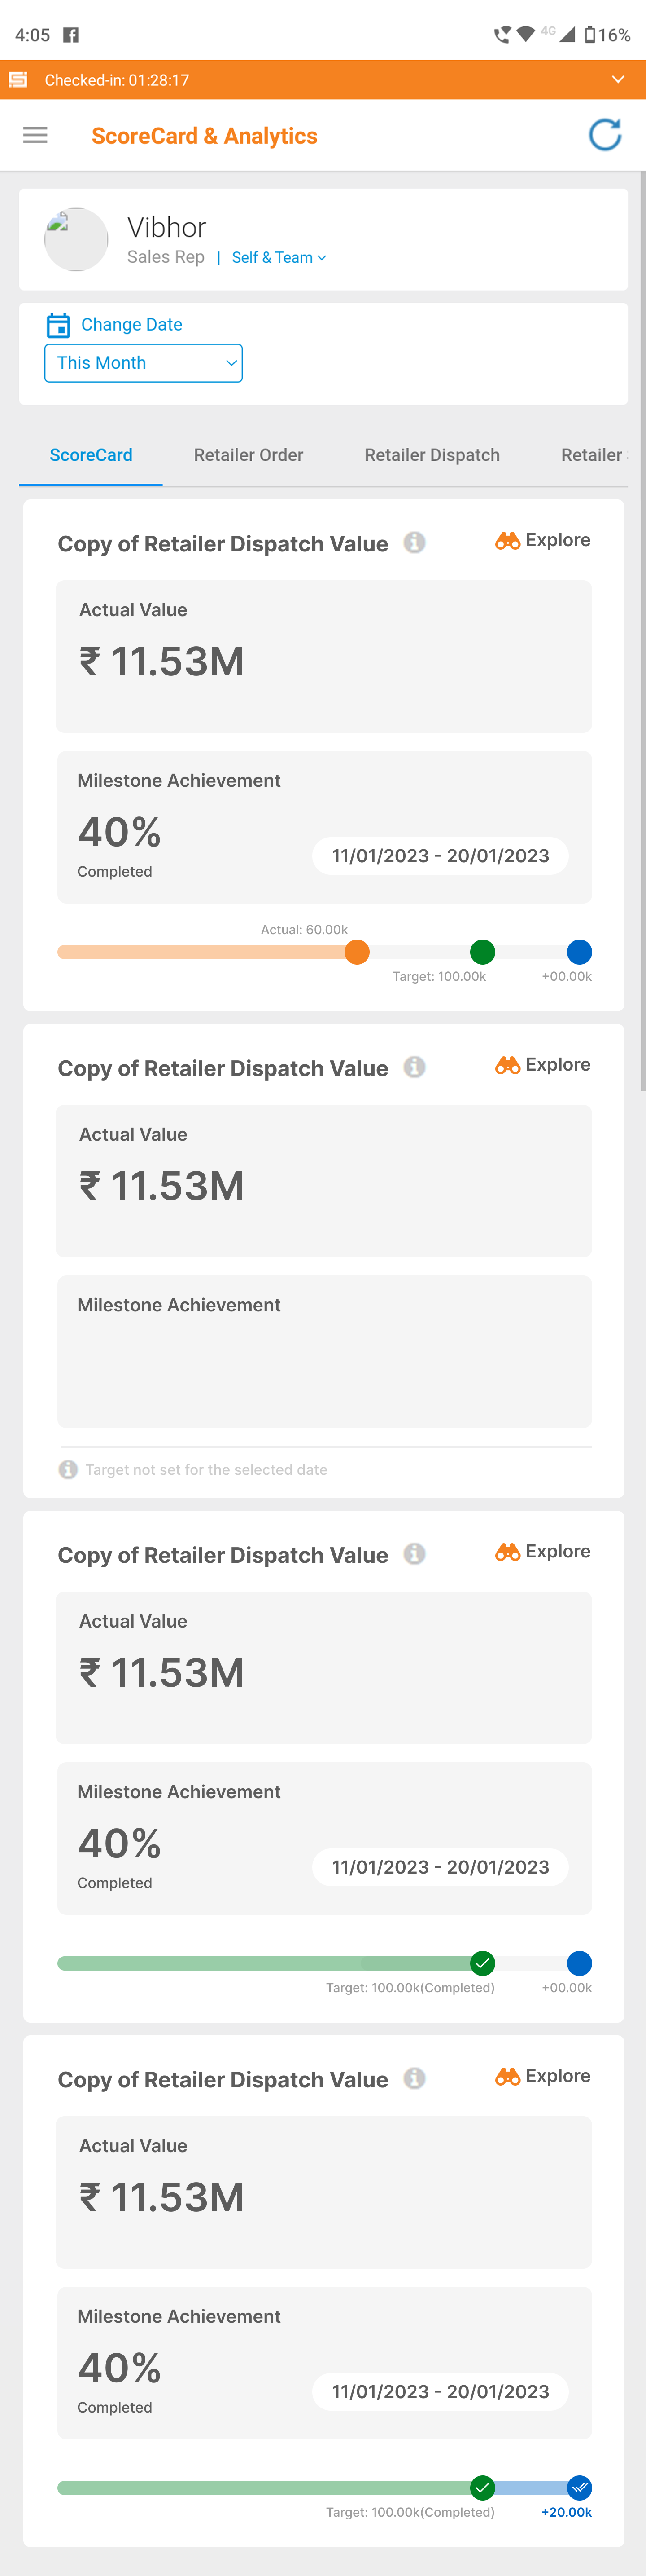
Task: Open the hamburger navigation menu
Action: coord(35,135)
